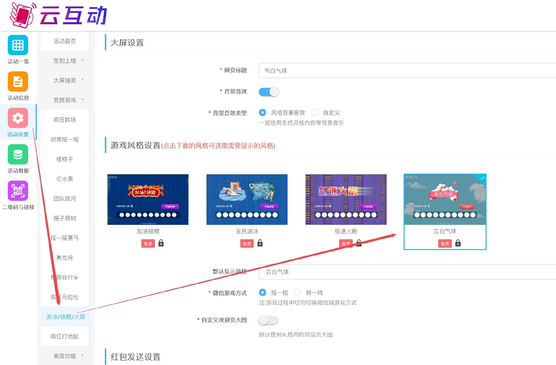Click the 免费 badge under 加油锦鲤
Viewport: 556px width, 365px height.
click(148, 244)
